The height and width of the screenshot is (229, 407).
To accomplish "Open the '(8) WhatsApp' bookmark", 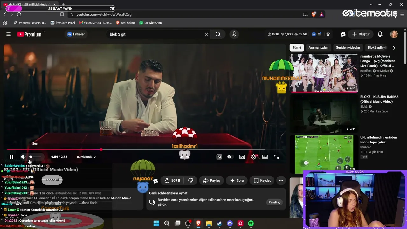I will pyautogui.click(x=150, y=23).
